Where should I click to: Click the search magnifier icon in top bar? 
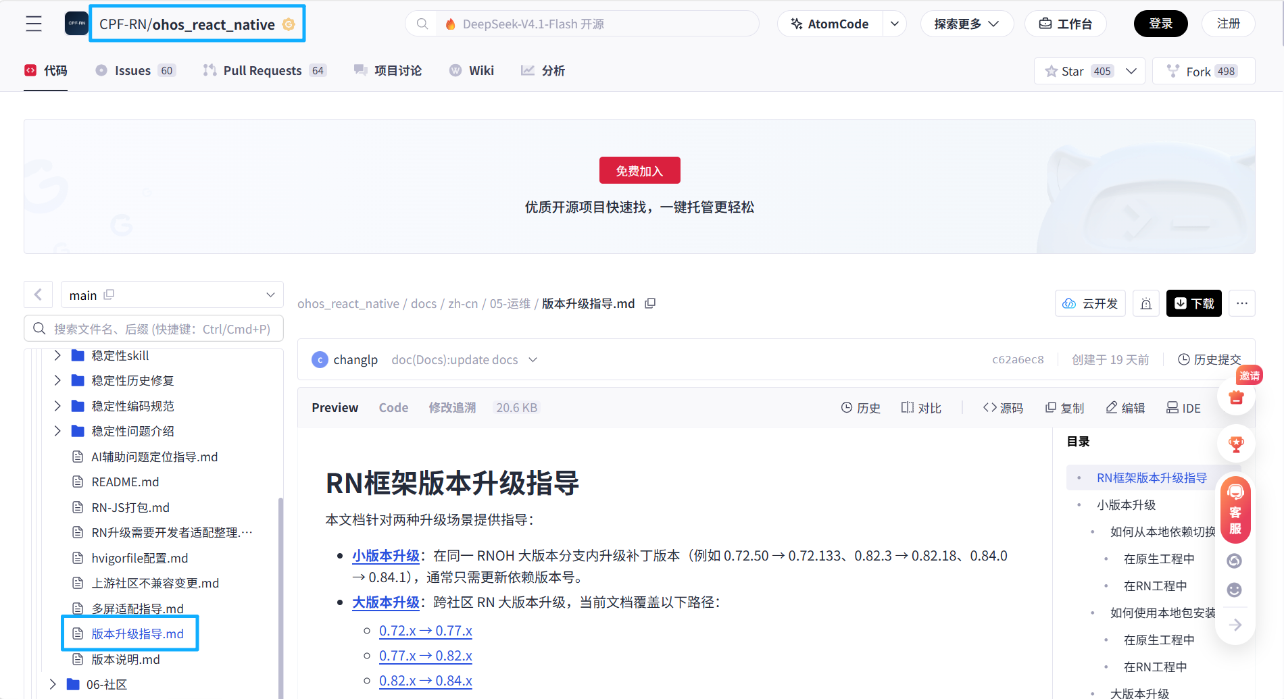(x=422, y=24)
